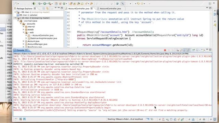This screenshot has width=219, height=123.
Task: Click leftmost status bar fast view icon
Action: point(16,119)
